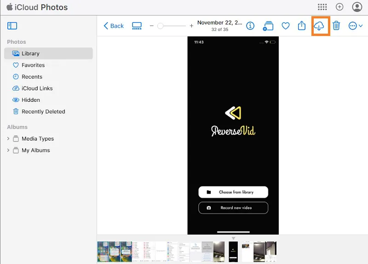Go Back to the photo grid
Screen dimensions: 368x264
pyautogui.click(x=114, y=26)
